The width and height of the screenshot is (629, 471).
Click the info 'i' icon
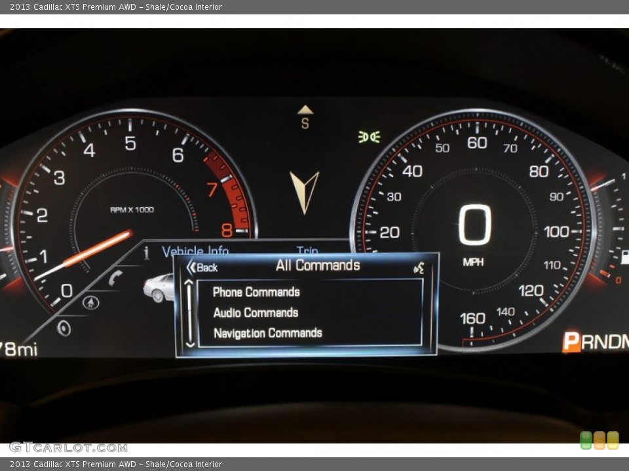(x=146, y=253)
